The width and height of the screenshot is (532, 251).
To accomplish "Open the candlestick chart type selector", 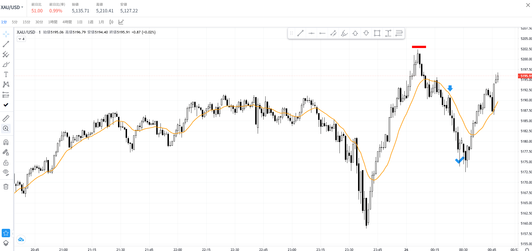I will tap(111, 22).
